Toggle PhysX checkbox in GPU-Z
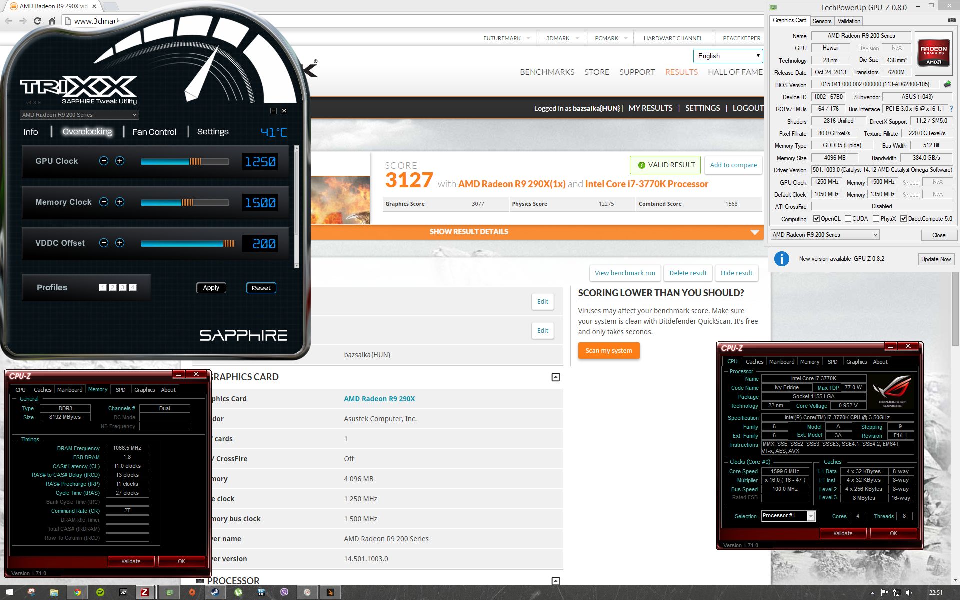960x600 pixels. (876, 219)
